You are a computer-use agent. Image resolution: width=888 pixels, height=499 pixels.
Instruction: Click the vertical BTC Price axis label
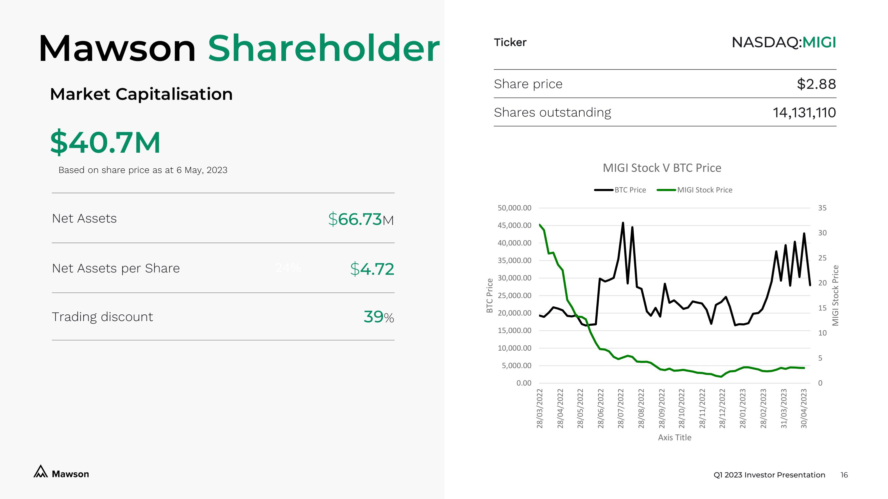click(x=489, y=295)
